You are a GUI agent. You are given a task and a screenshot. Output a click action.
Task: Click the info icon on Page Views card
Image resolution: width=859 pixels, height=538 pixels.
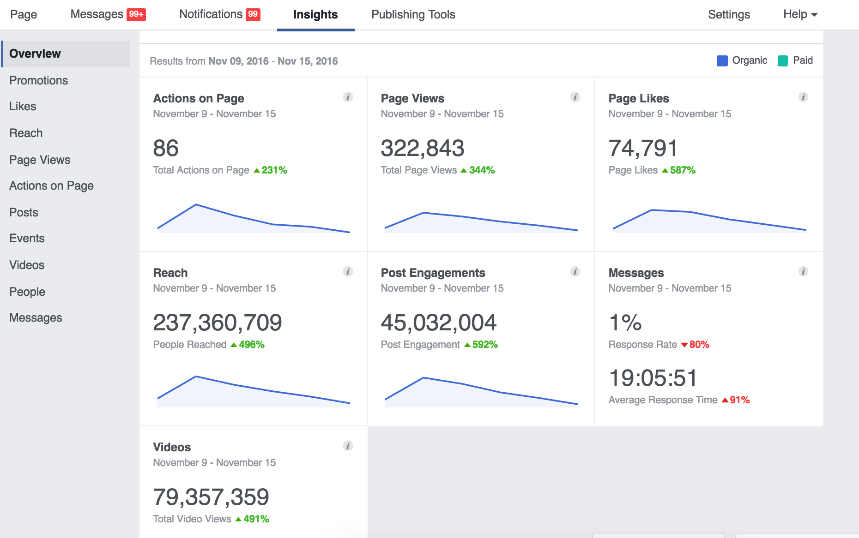pyautogui.click(x=575, y=97)
